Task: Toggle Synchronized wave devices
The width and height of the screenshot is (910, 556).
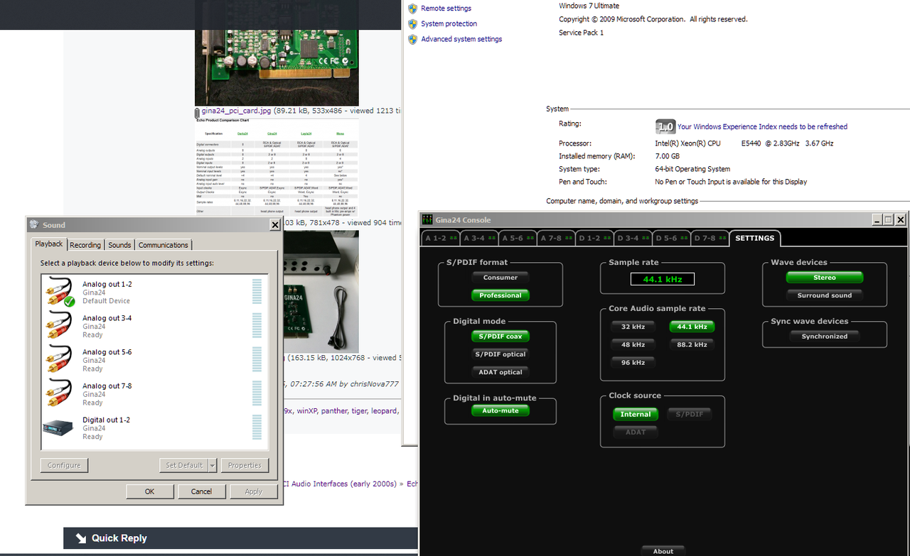Action: 825,337
